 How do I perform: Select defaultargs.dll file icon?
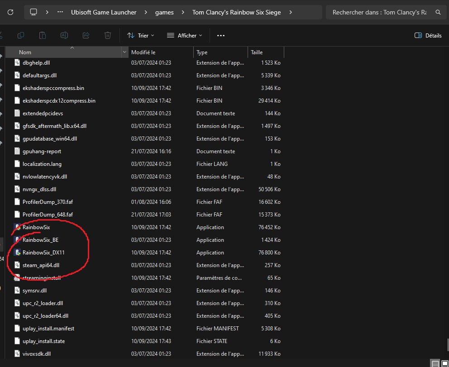point(18,75)
